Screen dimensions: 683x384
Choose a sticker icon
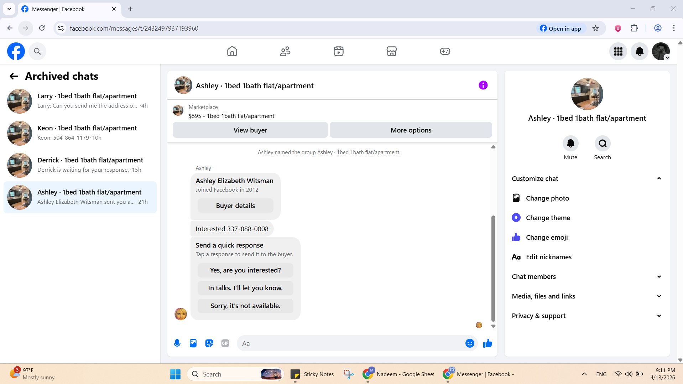pyautogui.click(x=209, y=343)
